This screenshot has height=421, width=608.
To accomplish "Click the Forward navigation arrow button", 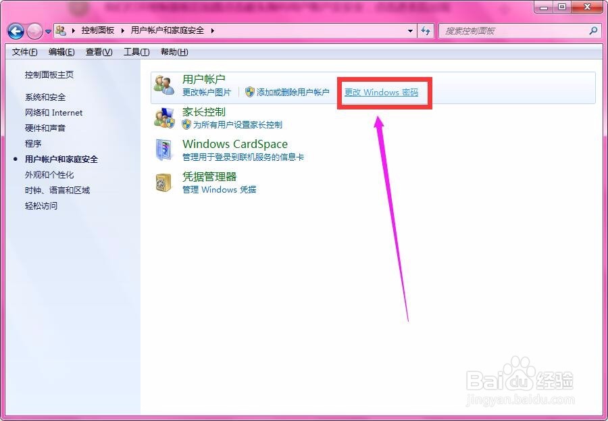I will (34, 31).
